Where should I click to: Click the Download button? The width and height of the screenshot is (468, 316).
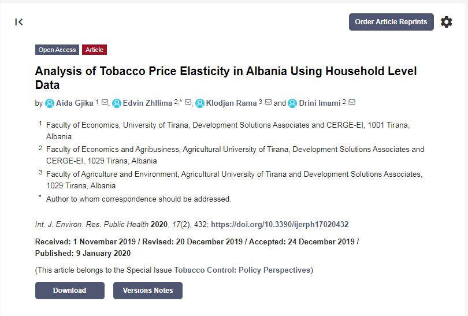(x=70, y=291)
